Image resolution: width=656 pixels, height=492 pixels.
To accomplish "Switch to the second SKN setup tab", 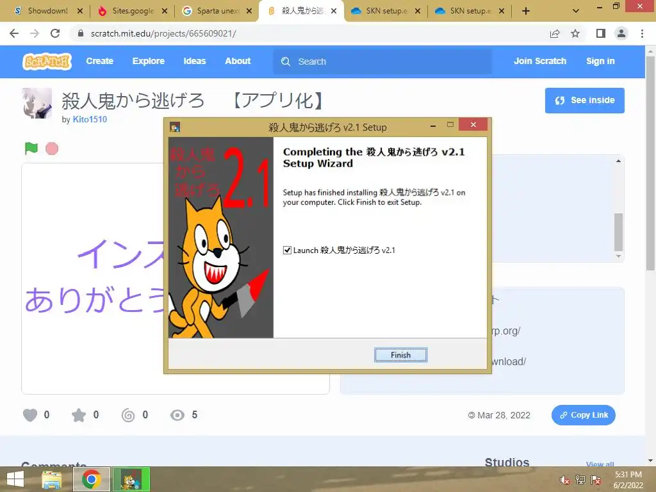I will click(x=470, y=11).
